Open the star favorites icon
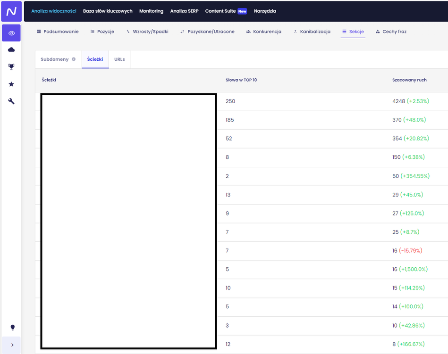The image size is (448, 354). click(x=11, y=84)
